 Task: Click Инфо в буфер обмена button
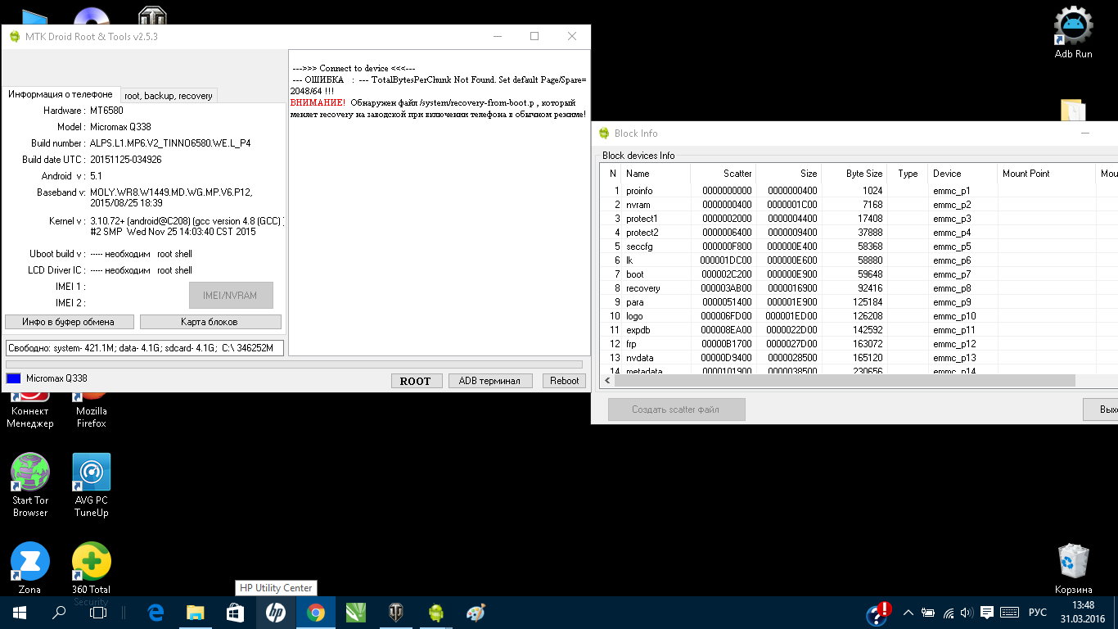coord(68,322)
